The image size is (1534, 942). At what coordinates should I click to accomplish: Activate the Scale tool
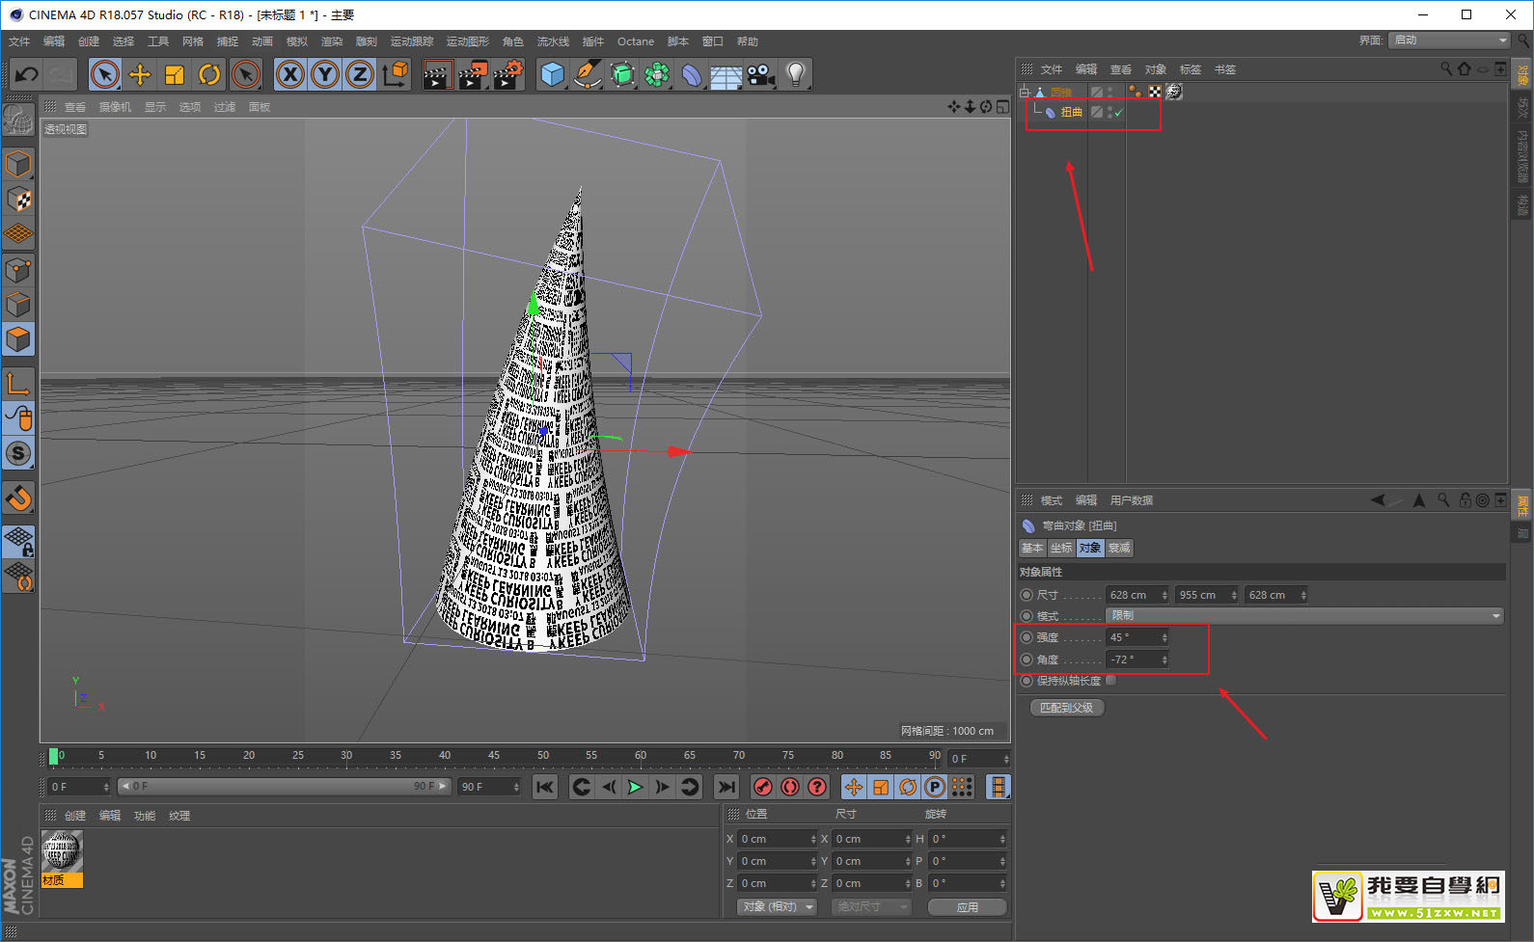[x=175, y=74]
